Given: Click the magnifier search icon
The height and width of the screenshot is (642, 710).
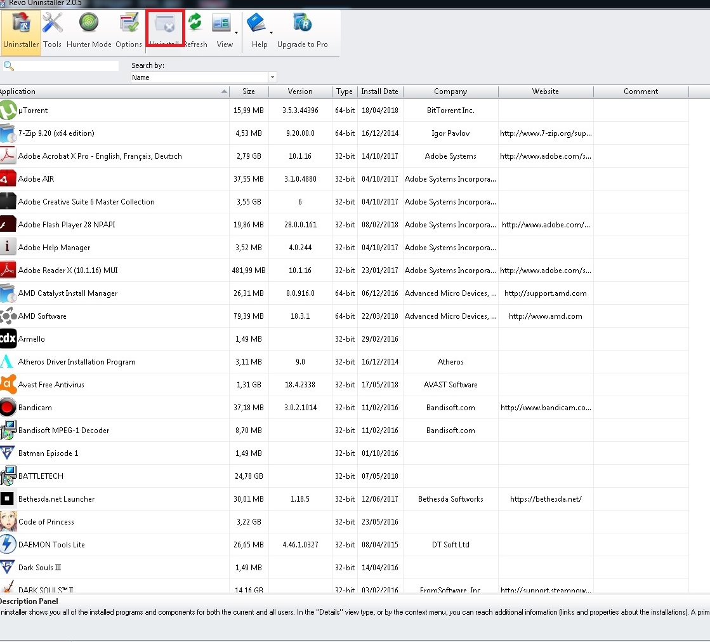Looking at the screenshot, I should (9, 66).
